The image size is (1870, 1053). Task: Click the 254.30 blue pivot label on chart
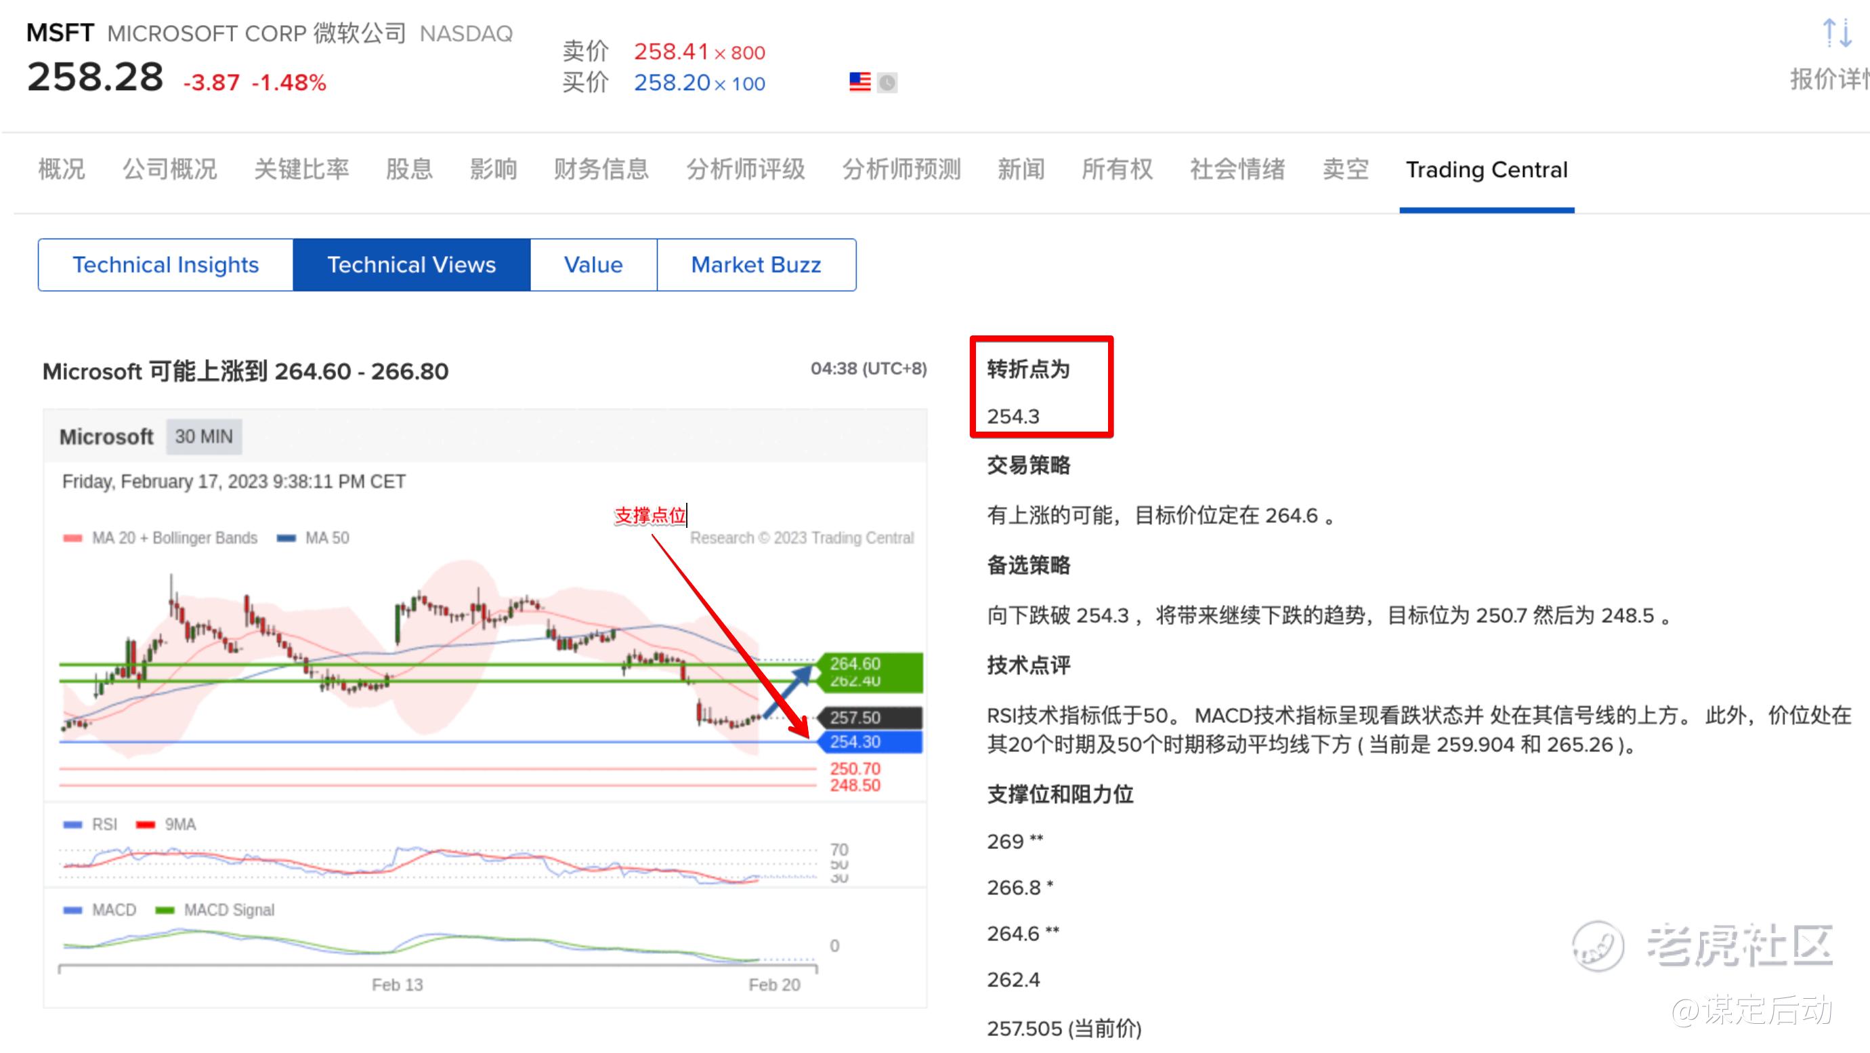[870, 741]
